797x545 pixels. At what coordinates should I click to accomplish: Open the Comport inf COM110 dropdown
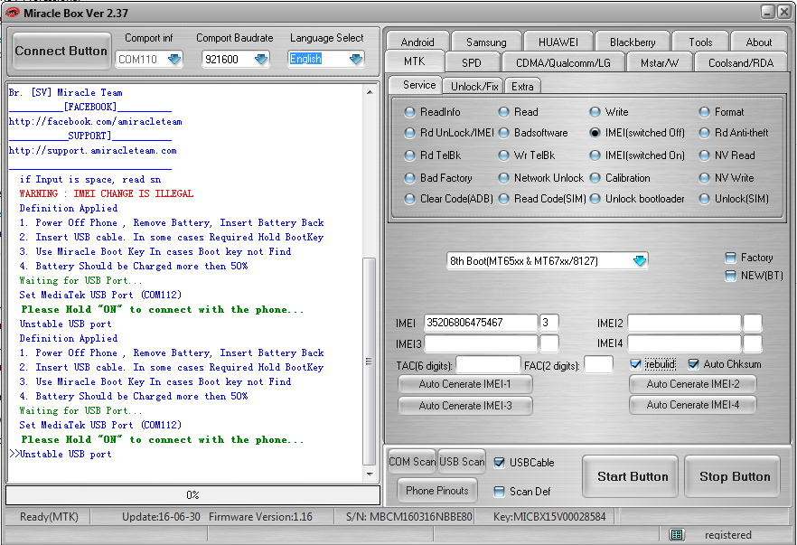coord(174,60)
